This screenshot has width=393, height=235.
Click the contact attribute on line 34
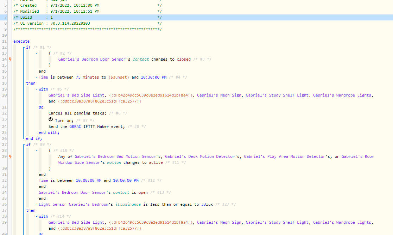coord(121,193)
